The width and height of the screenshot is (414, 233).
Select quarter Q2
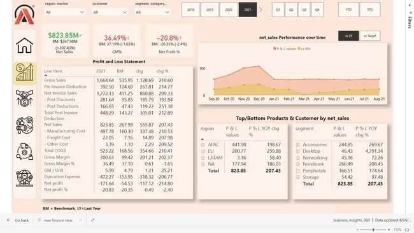(291, 10)
